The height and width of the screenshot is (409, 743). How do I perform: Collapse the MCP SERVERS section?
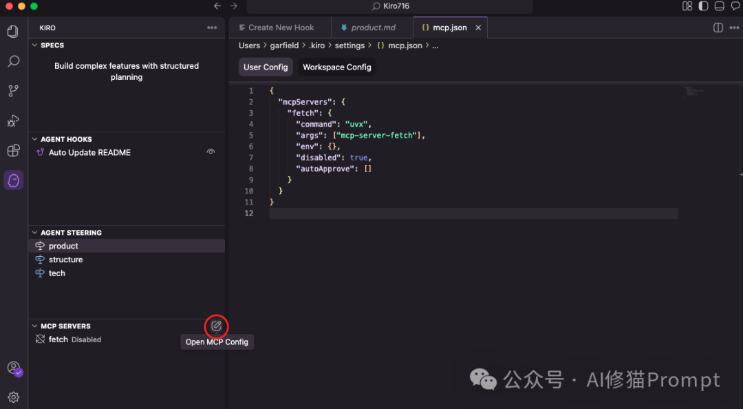[x=34, y=326]
